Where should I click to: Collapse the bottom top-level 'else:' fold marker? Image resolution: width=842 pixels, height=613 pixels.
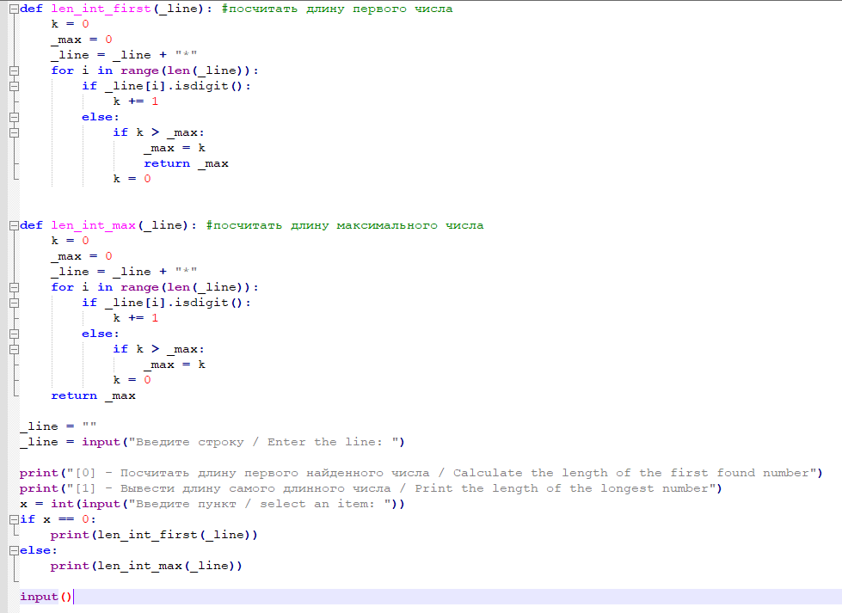(x=14, y=551)
